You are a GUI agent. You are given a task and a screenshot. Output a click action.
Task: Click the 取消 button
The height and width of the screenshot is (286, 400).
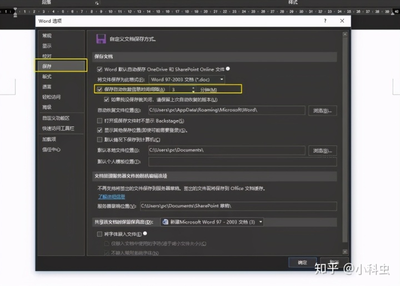(334, 262)
